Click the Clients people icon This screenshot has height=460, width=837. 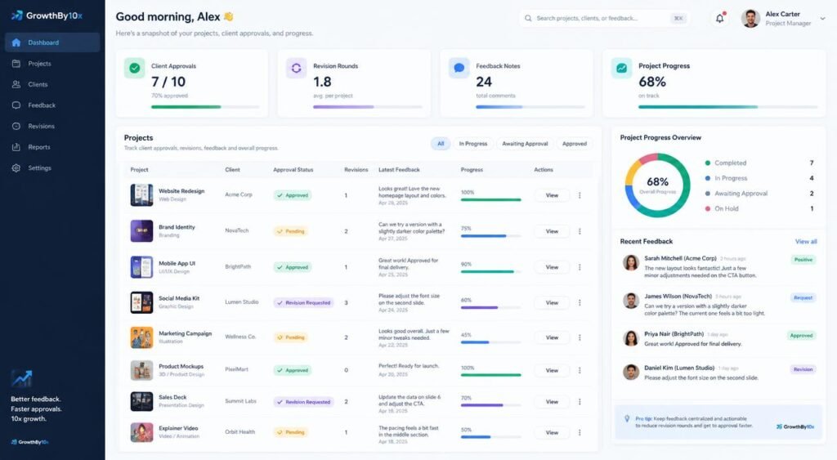tap(16, 84)
